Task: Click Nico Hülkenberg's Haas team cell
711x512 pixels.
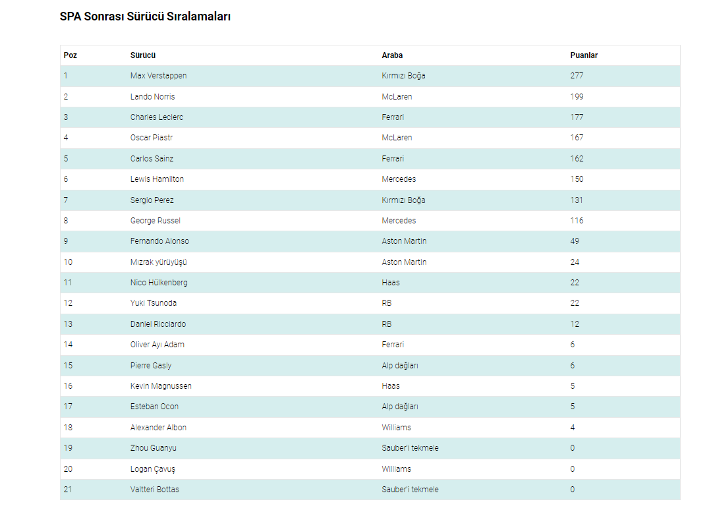Action: pos(391,283)
